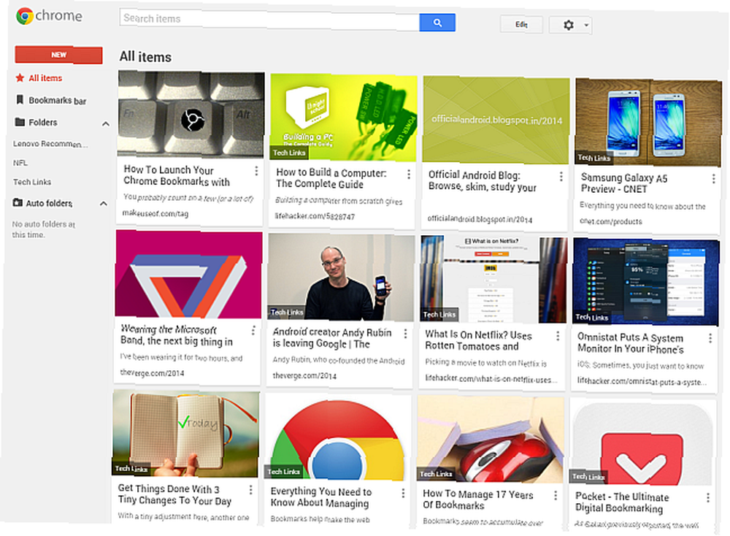Viewport: 730px width, 536px height.
Task: Click the Chrome logo icon
Action: pos(24,16)
